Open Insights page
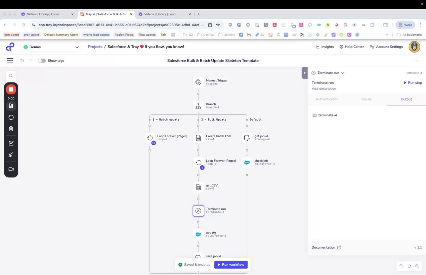The image size is (426, 275). [x=324, y=47]
